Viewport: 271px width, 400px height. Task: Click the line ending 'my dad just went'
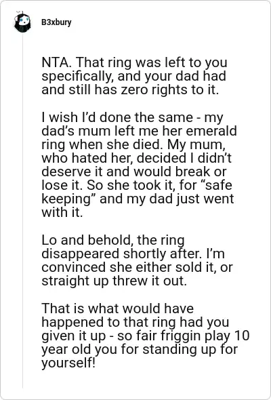tap(138, 199)
